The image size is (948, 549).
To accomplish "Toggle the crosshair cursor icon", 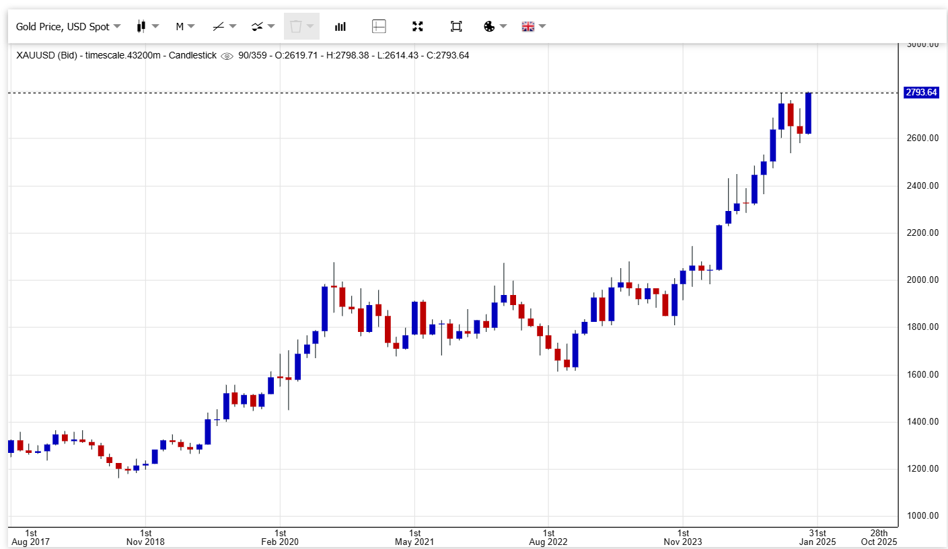I will [x=379, y=27].
